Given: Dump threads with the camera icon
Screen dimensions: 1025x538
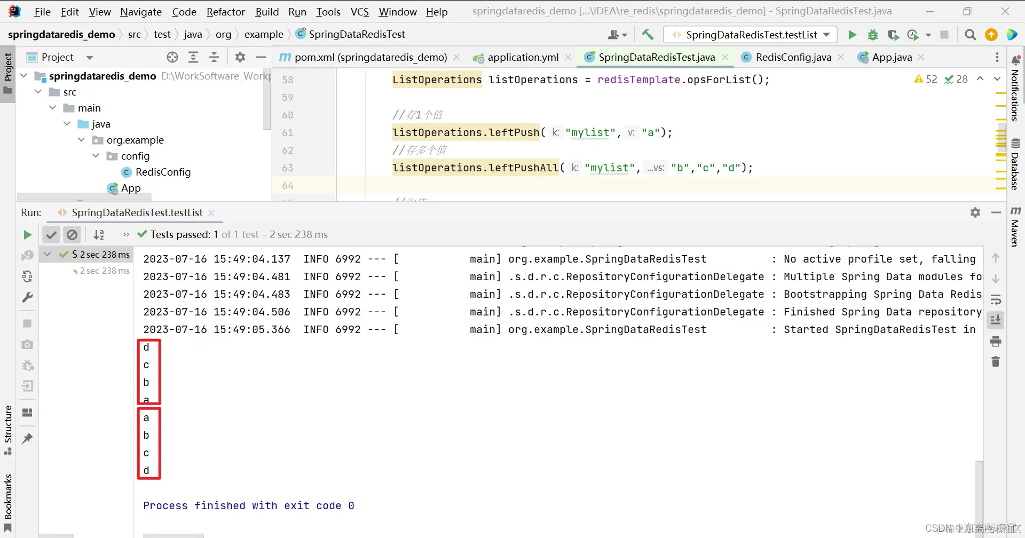Looking at the screenshot, I should point(27,345).
